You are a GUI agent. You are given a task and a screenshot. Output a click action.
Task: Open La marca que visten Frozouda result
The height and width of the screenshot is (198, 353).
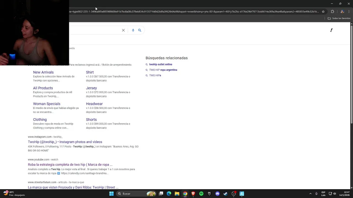coord(73,187)
